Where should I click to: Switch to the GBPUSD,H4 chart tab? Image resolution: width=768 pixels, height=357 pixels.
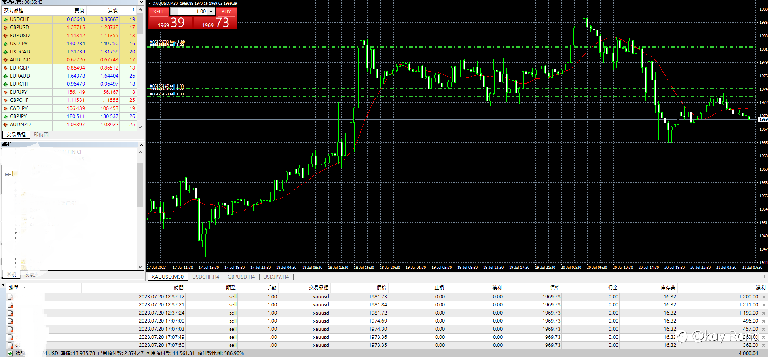pos(241,277)
